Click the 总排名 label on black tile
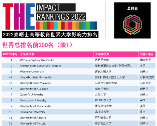 coord(133,8)
